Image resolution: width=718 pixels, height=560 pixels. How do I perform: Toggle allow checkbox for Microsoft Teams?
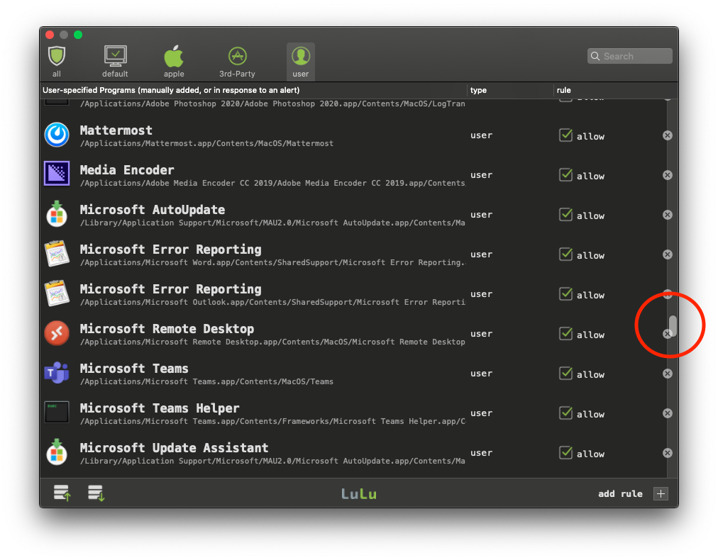coord(566,374)
